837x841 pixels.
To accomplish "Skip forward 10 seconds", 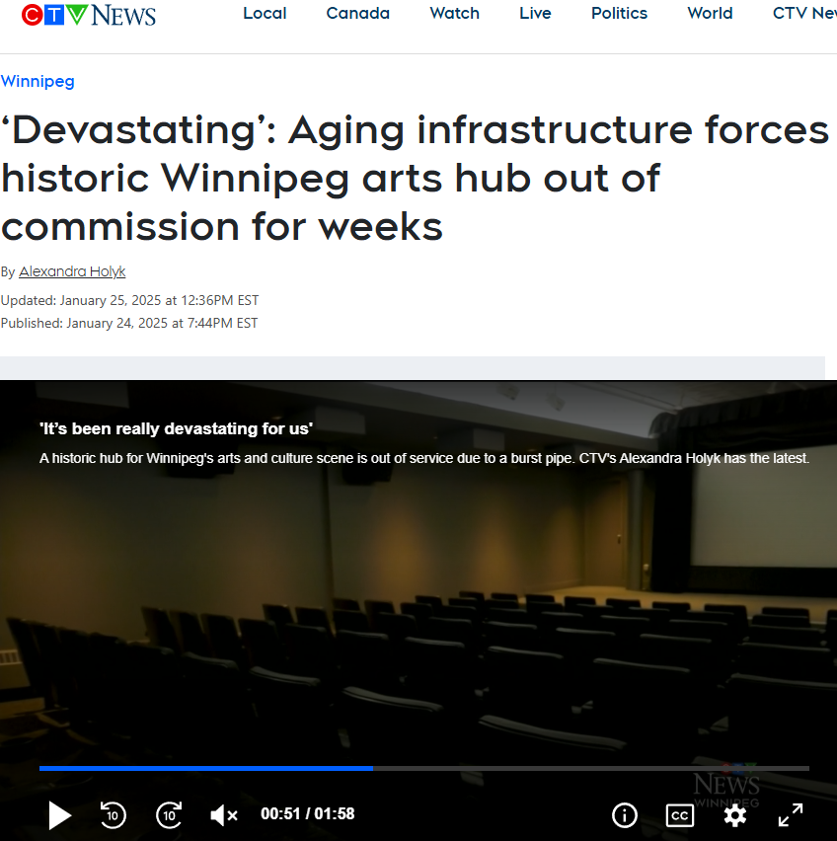I will (169, 815).
